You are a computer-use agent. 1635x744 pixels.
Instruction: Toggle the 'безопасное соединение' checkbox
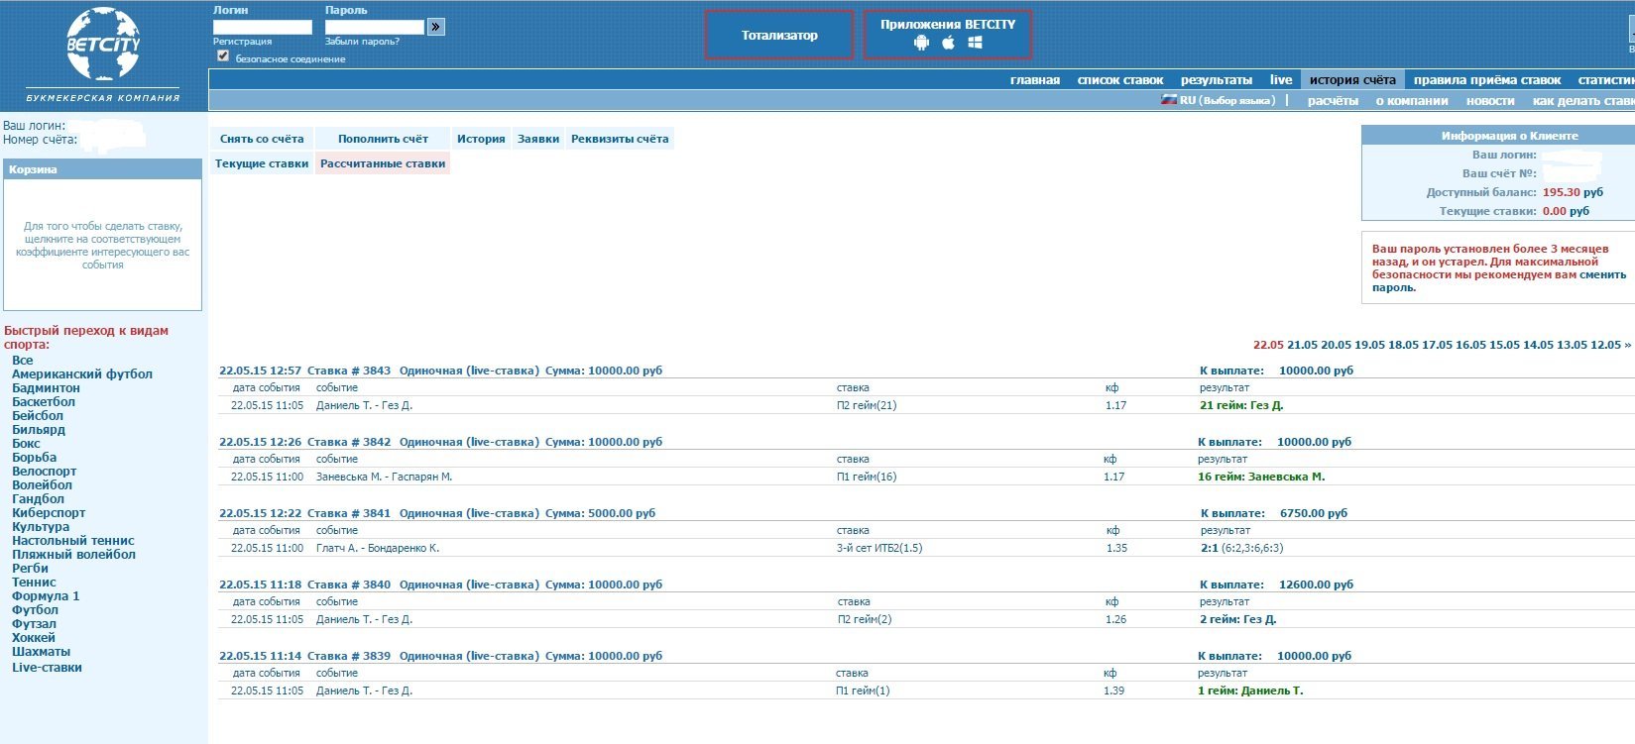click(223, 56)
